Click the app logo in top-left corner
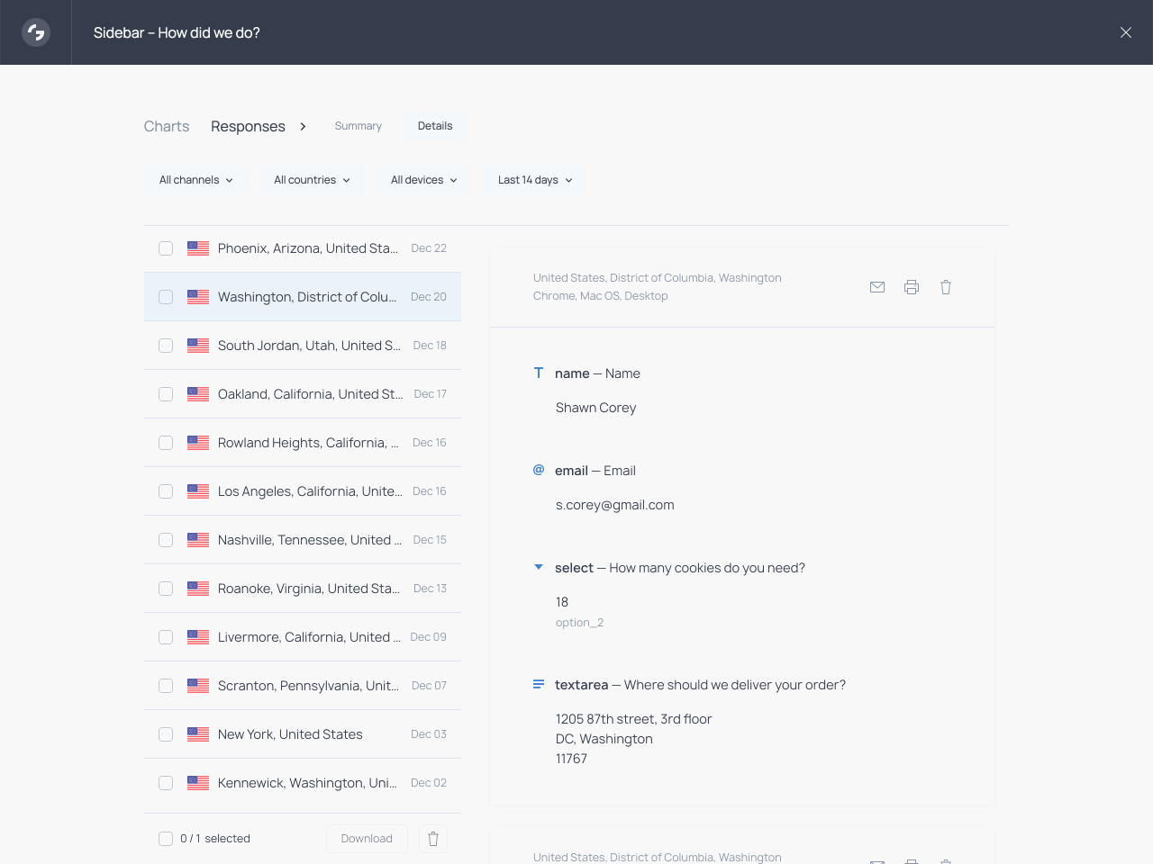 [x=35, y=32]
